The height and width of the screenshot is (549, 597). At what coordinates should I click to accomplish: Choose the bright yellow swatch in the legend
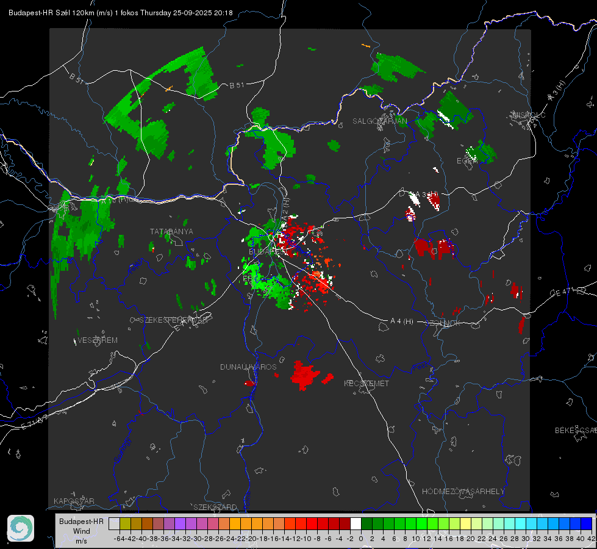click(x=465, y=523)
